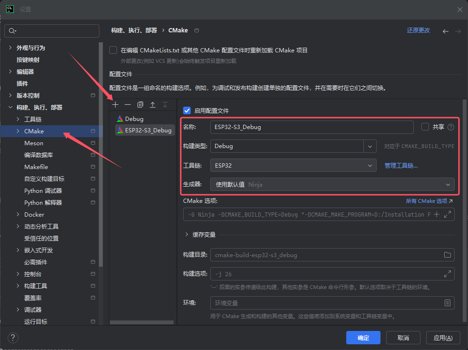Screen dimensions: 468x350
Task: Open the 插件 settings page
Action: click(22, 84)
